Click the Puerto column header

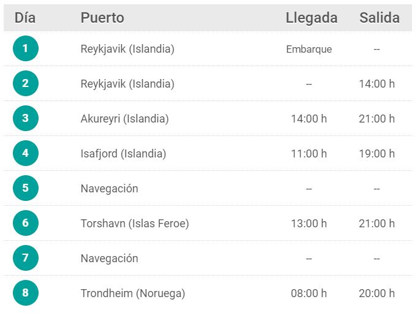[102, 18]
